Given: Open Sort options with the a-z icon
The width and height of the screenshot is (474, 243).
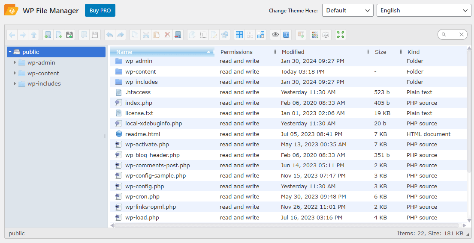Looking at the screenshot, I should (x=326, y=35).
